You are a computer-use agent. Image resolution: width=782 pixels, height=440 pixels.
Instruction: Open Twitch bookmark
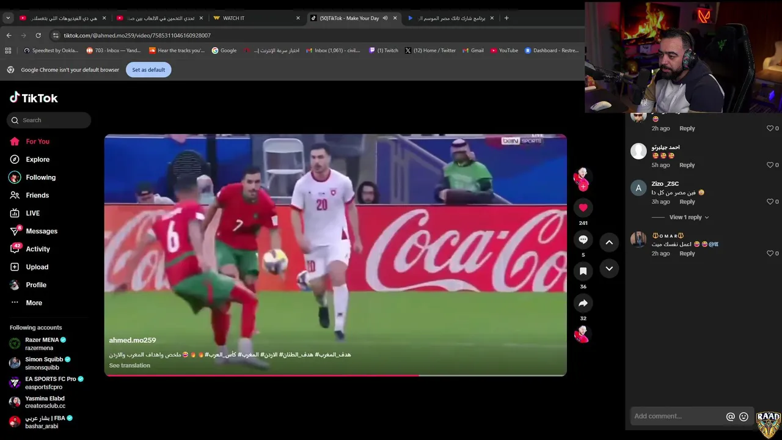[384, 51]
